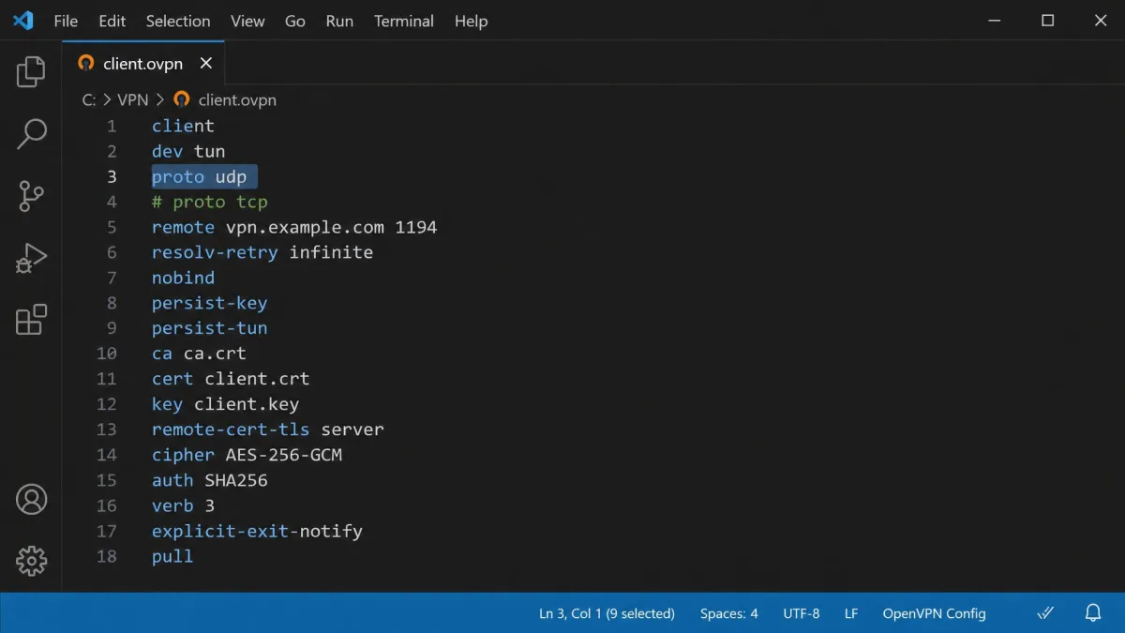
Task: Click the remote-cert-tls server line
Action: coord(268,430)
